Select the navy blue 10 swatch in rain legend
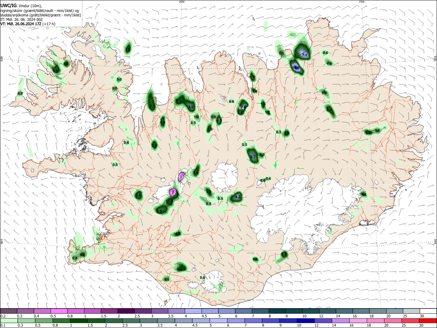Viewport: 437px width, 328px height. tap(305, 320)
